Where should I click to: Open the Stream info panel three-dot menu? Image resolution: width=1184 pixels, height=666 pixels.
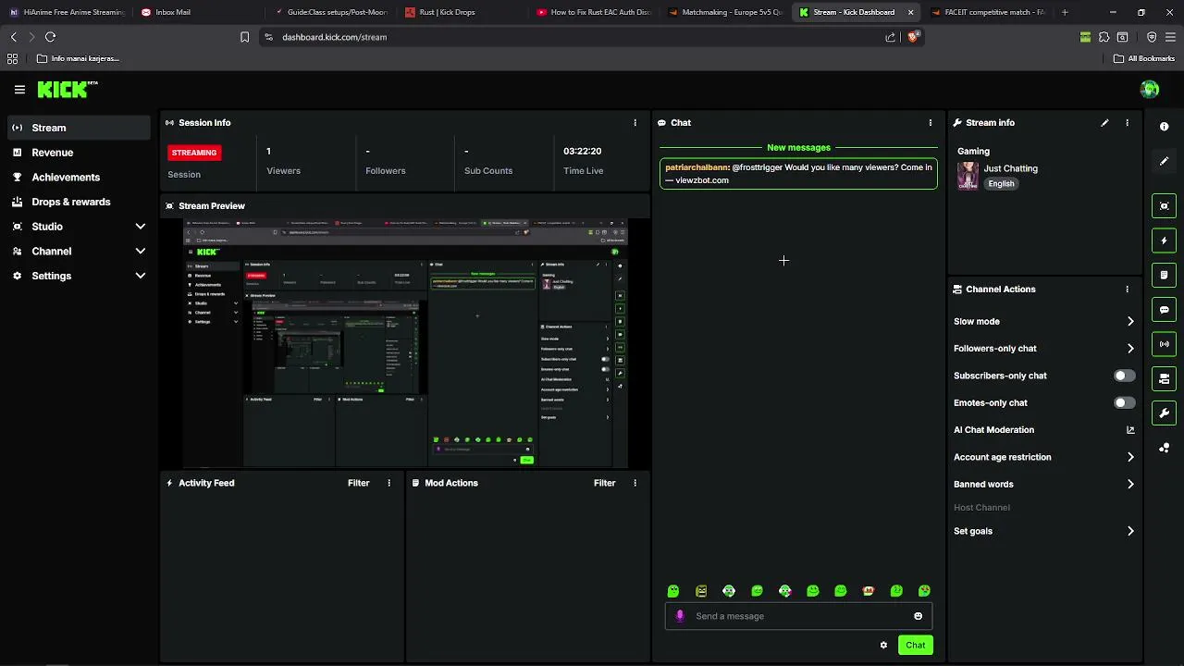pyautogui.click(x=1127, y=122)
